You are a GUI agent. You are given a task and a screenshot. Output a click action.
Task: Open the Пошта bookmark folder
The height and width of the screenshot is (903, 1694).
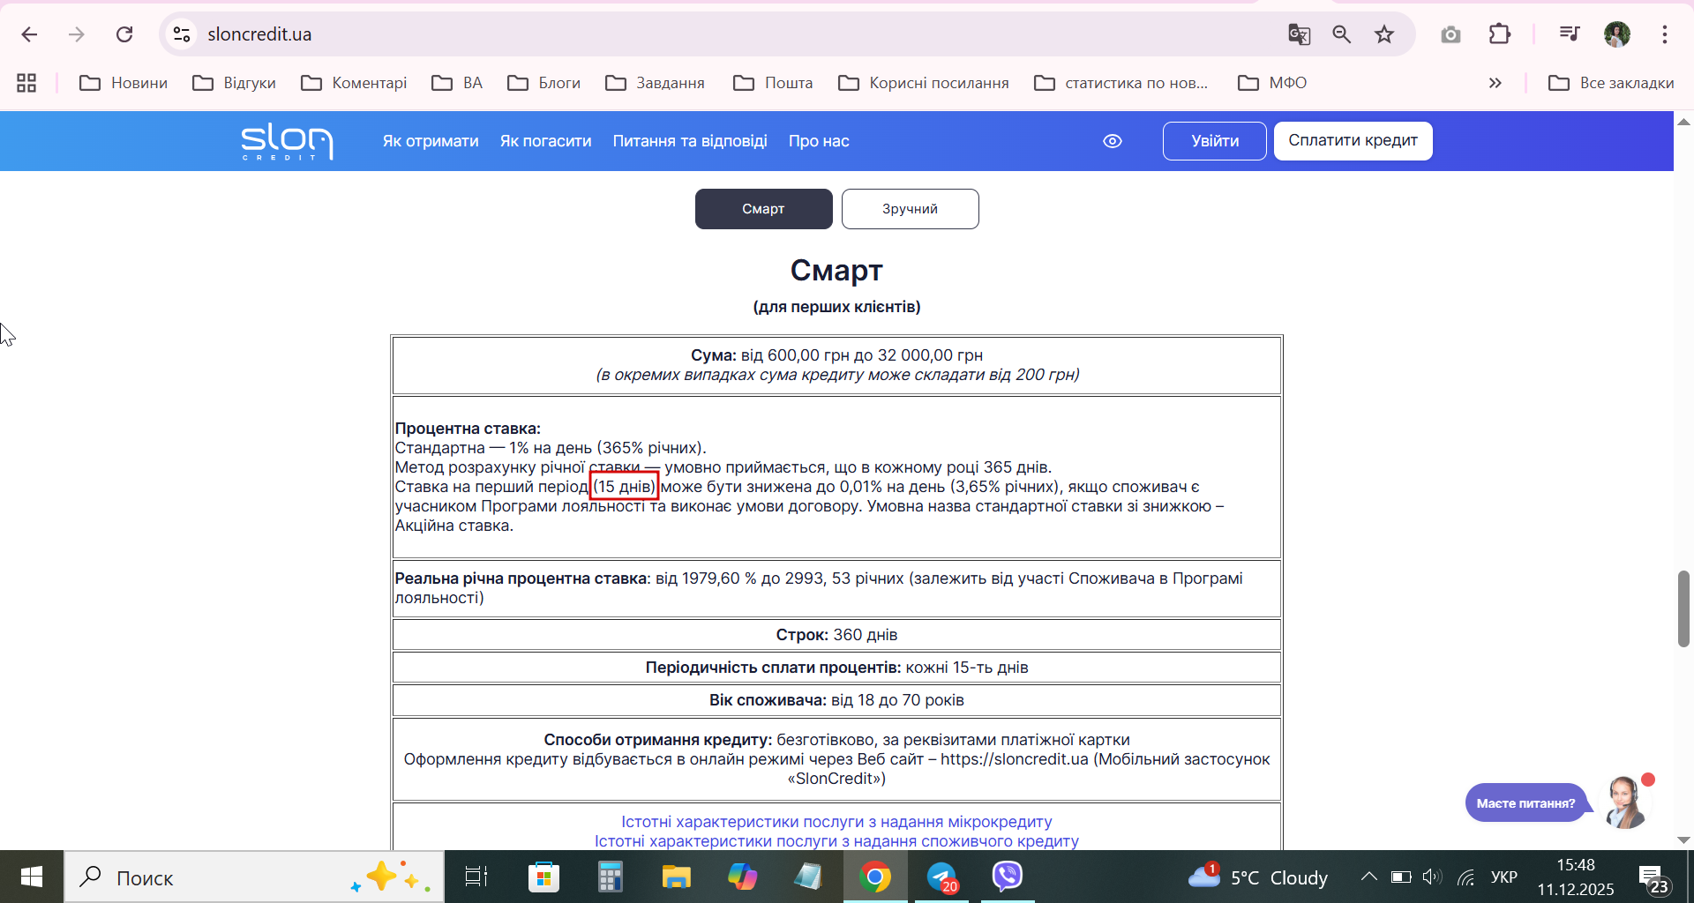(773, 83)
